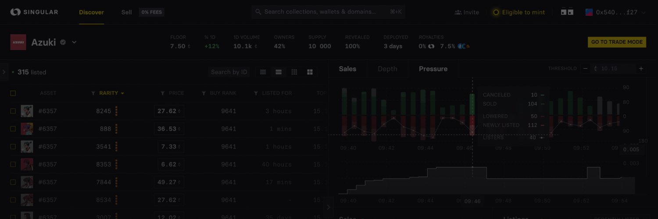Click the search magnifier icon

[258, 12]
